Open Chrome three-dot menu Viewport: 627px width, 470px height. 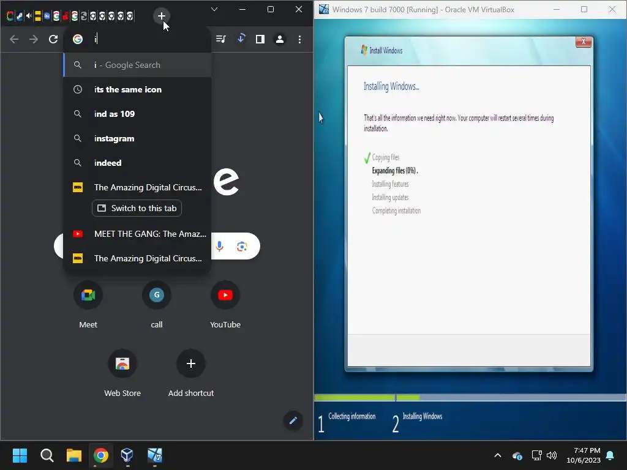pos(299,39)
